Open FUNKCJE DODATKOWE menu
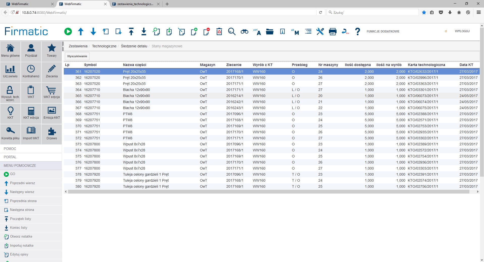The height and width of the screenshot is (262, 484). pyautogui.click(x=383, y=31)
